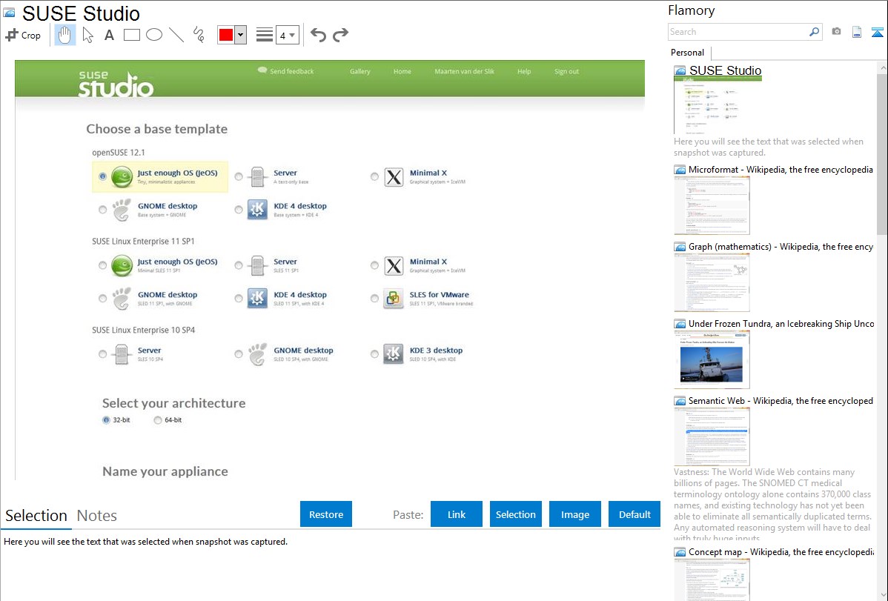Screen dimensions: 888x601
Task: Switch to the Selection tab
Action: point(36,516)
